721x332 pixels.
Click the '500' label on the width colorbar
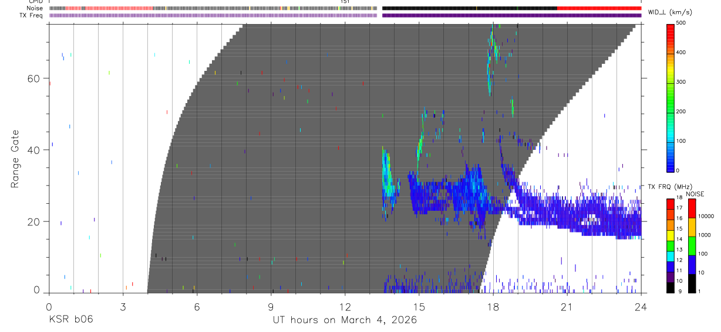tap(682, 23)
